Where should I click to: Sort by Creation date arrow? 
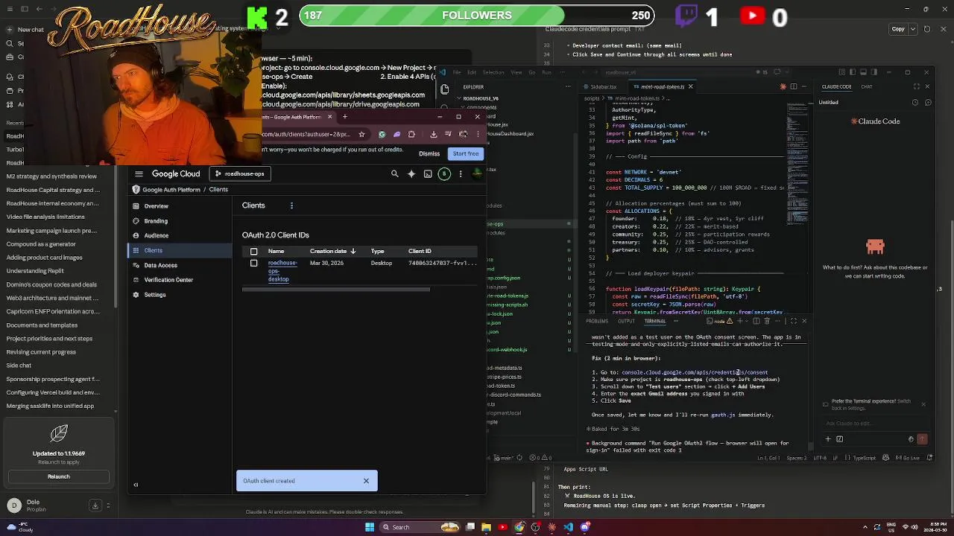(x=353, y=252)
